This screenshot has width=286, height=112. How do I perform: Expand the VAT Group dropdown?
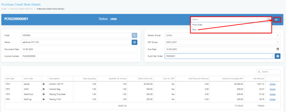[x=278, y=42]
